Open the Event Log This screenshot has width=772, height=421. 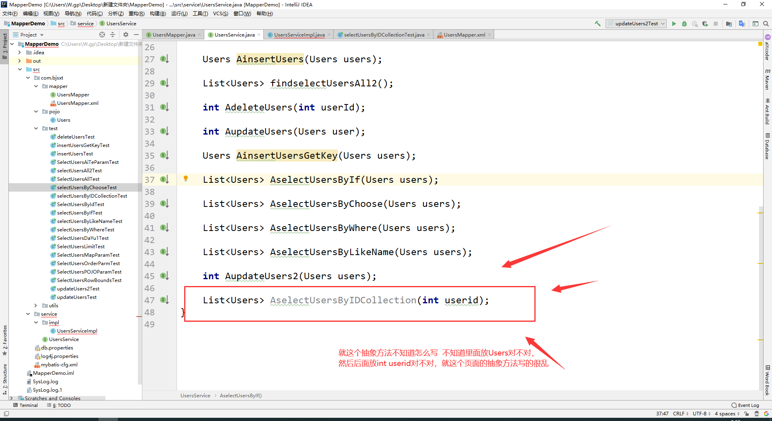coord(745,405)
